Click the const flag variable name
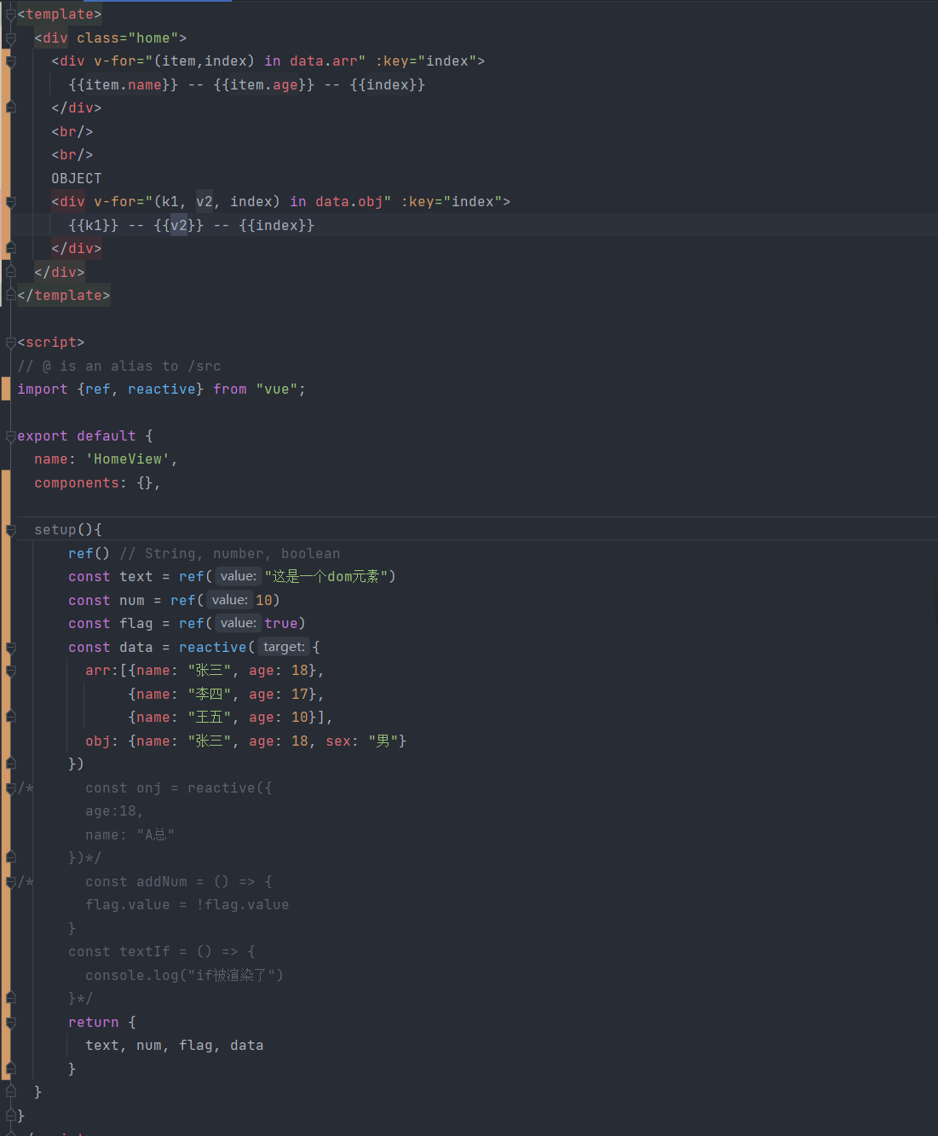Viewport: 938px width, 1136px height. pos(136,624)
